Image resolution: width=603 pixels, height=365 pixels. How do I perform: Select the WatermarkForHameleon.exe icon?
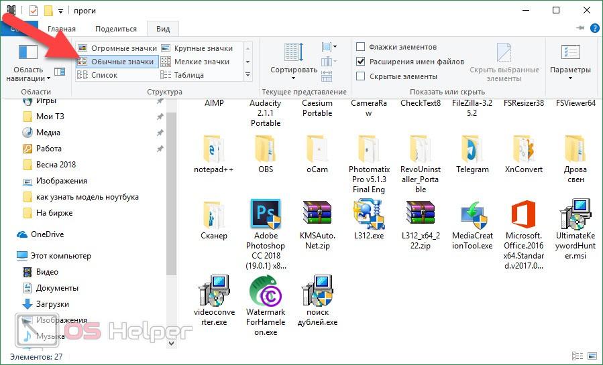click(x=266, y=291)
